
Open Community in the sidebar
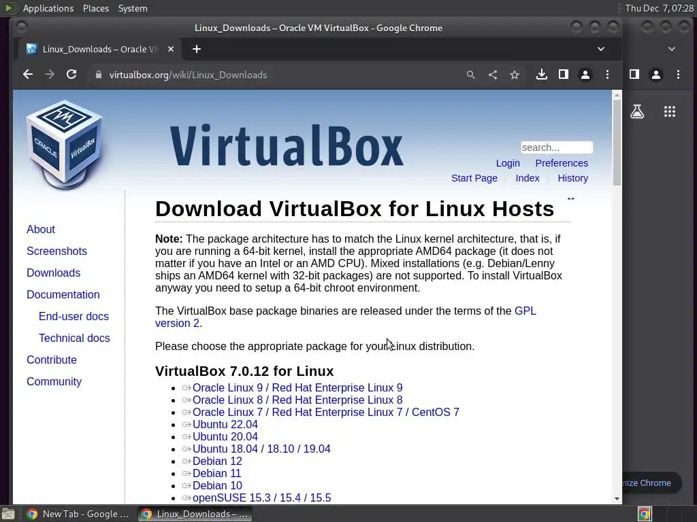point(54,382)
